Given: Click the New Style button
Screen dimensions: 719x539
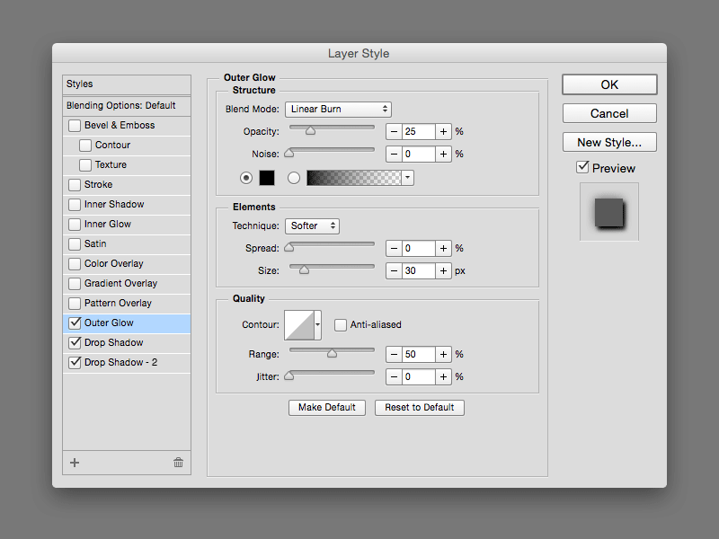Looking at the screenshot, I should [609, 142].
